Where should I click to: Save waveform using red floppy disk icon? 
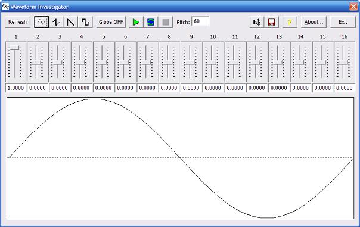pos(271,22)
